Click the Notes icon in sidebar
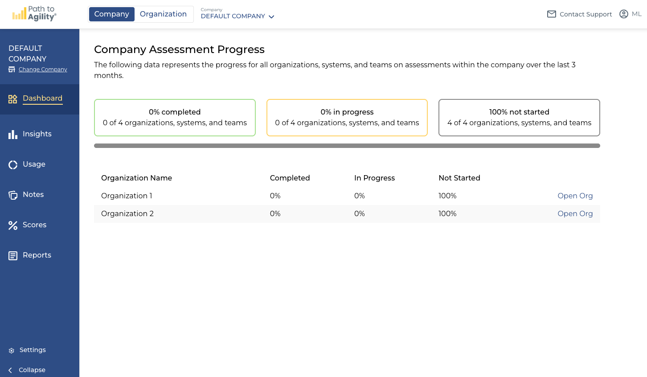The height and width of the screenshot is (377, 647). tap(13, 195)
